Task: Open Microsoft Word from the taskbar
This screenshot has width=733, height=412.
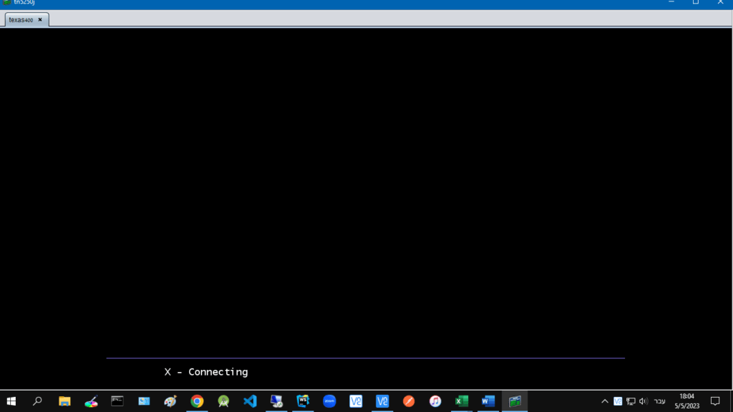Action: [x=488, y=401]
